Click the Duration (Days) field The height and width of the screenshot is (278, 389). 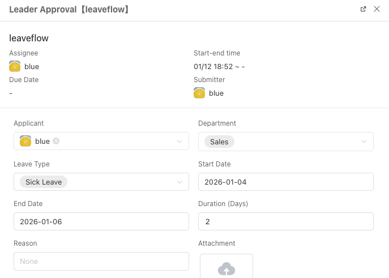coord(285,221)
